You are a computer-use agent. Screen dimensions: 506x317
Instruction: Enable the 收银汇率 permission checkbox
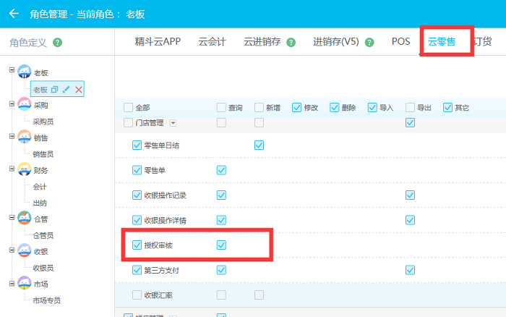point(137,295)
